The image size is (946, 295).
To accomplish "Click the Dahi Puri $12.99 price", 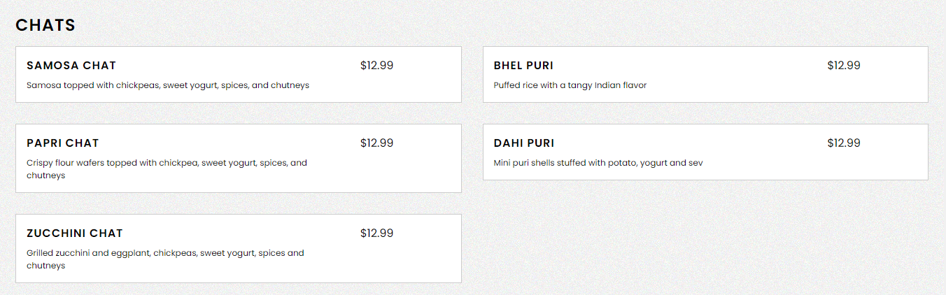I will tap(843, 143).
